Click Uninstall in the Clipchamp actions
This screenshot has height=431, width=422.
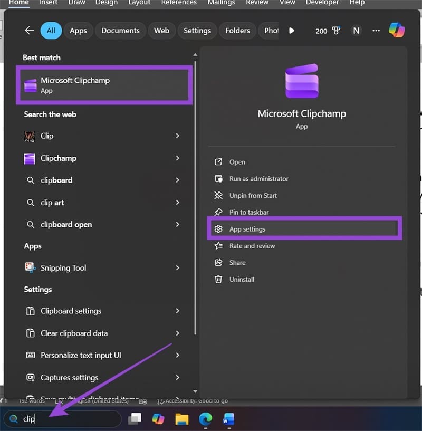tap(242, 280)
